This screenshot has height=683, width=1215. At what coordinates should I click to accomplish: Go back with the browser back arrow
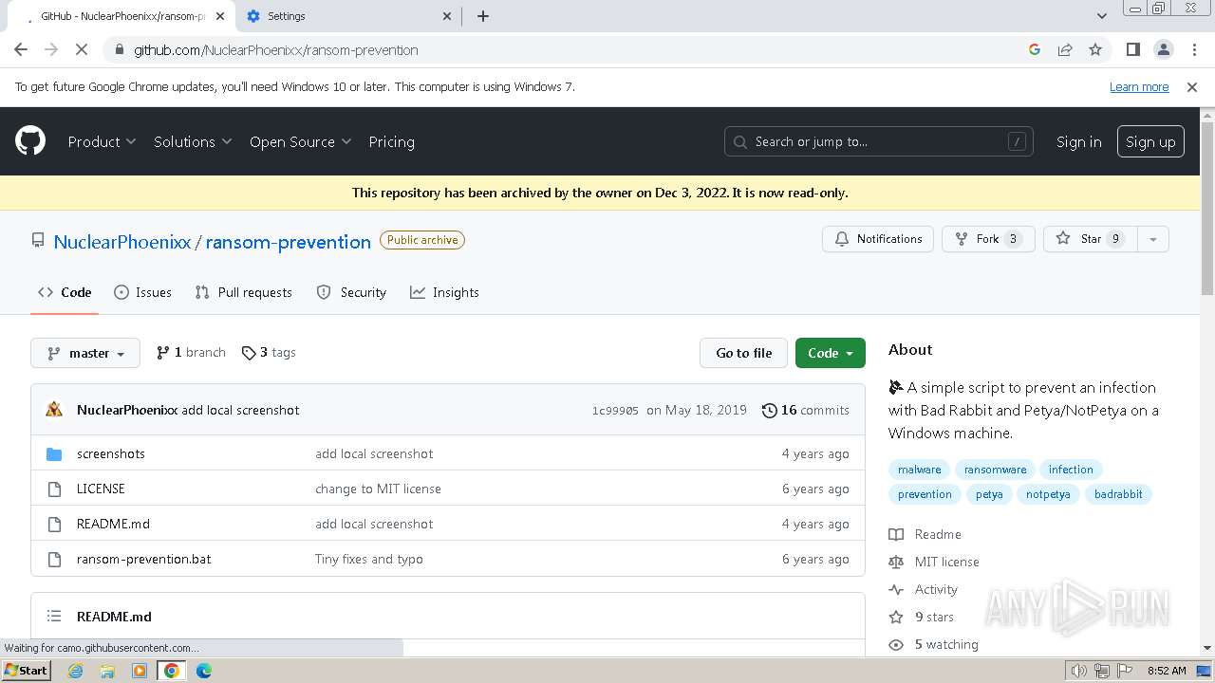tap(21, 49)
